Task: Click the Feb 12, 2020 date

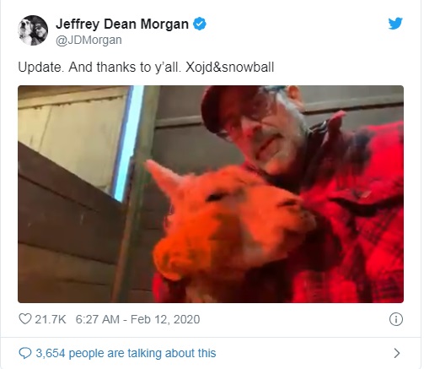Action: 165,319
